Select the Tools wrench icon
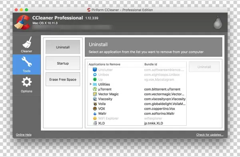This screenshot has width=240, height=157. pos(27,62)
